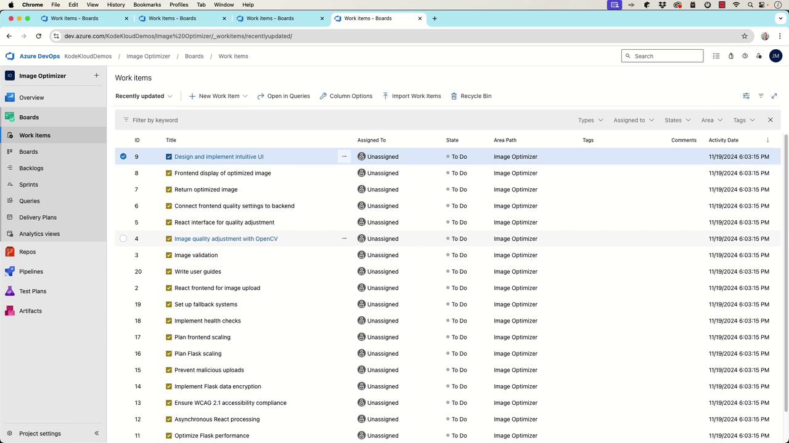Collapse the sidebar with double-chevron icon
Image resolution: width=789 pixels, height=443 pixels.
(x=97, y=433)
